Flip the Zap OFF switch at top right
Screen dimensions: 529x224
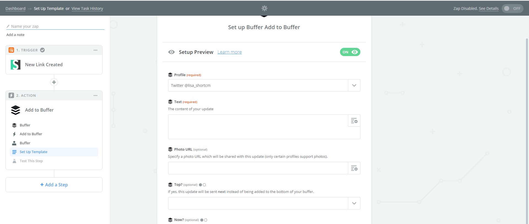pyautogui.click(x=512, y=8)
